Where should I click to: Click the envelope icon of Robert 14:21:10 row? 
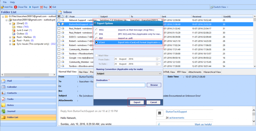(x=63, y=41)
